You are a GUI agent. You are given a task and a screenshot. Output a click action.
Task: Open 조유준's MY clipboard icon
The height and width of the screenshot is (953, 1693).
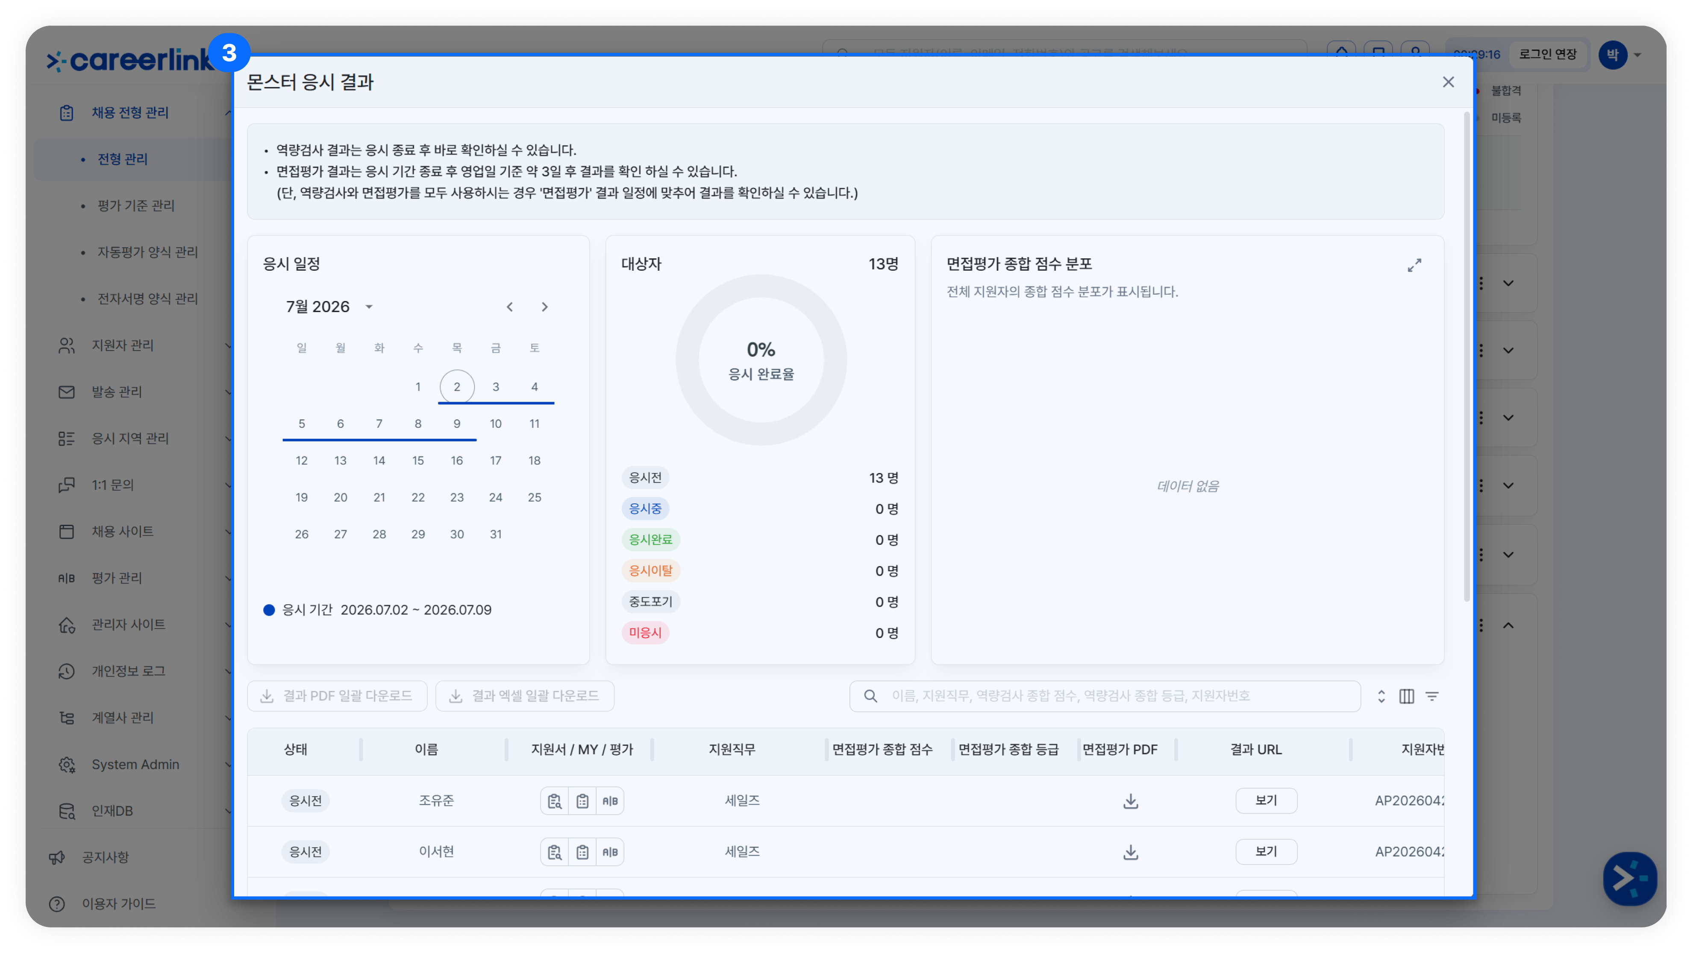[582, 801]
